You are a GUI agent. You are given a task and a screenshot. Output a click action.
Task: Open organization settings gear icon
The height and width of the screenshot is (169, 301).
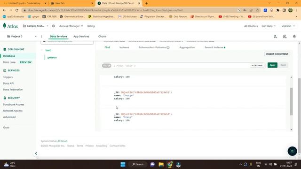pos(53,26)
